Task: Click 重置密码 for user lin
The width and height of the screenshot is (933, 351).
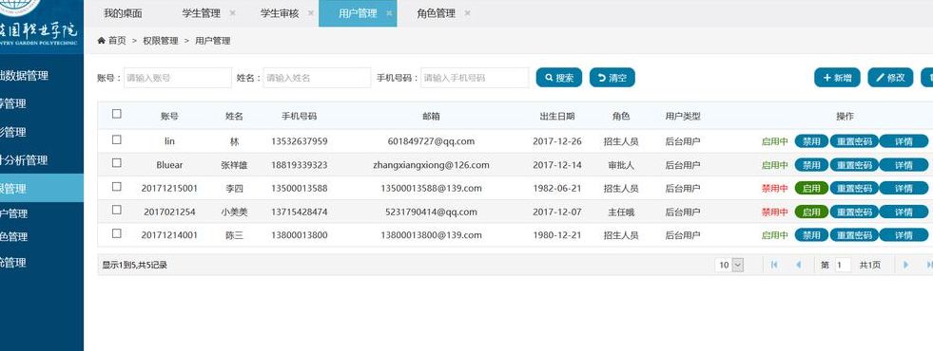Action: tap(854, 141)
